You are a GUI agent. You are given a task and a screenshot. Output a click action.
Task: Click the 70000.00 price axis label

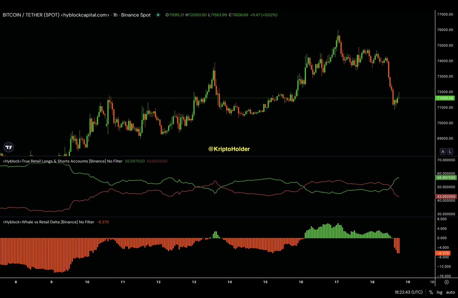(445, 123)
